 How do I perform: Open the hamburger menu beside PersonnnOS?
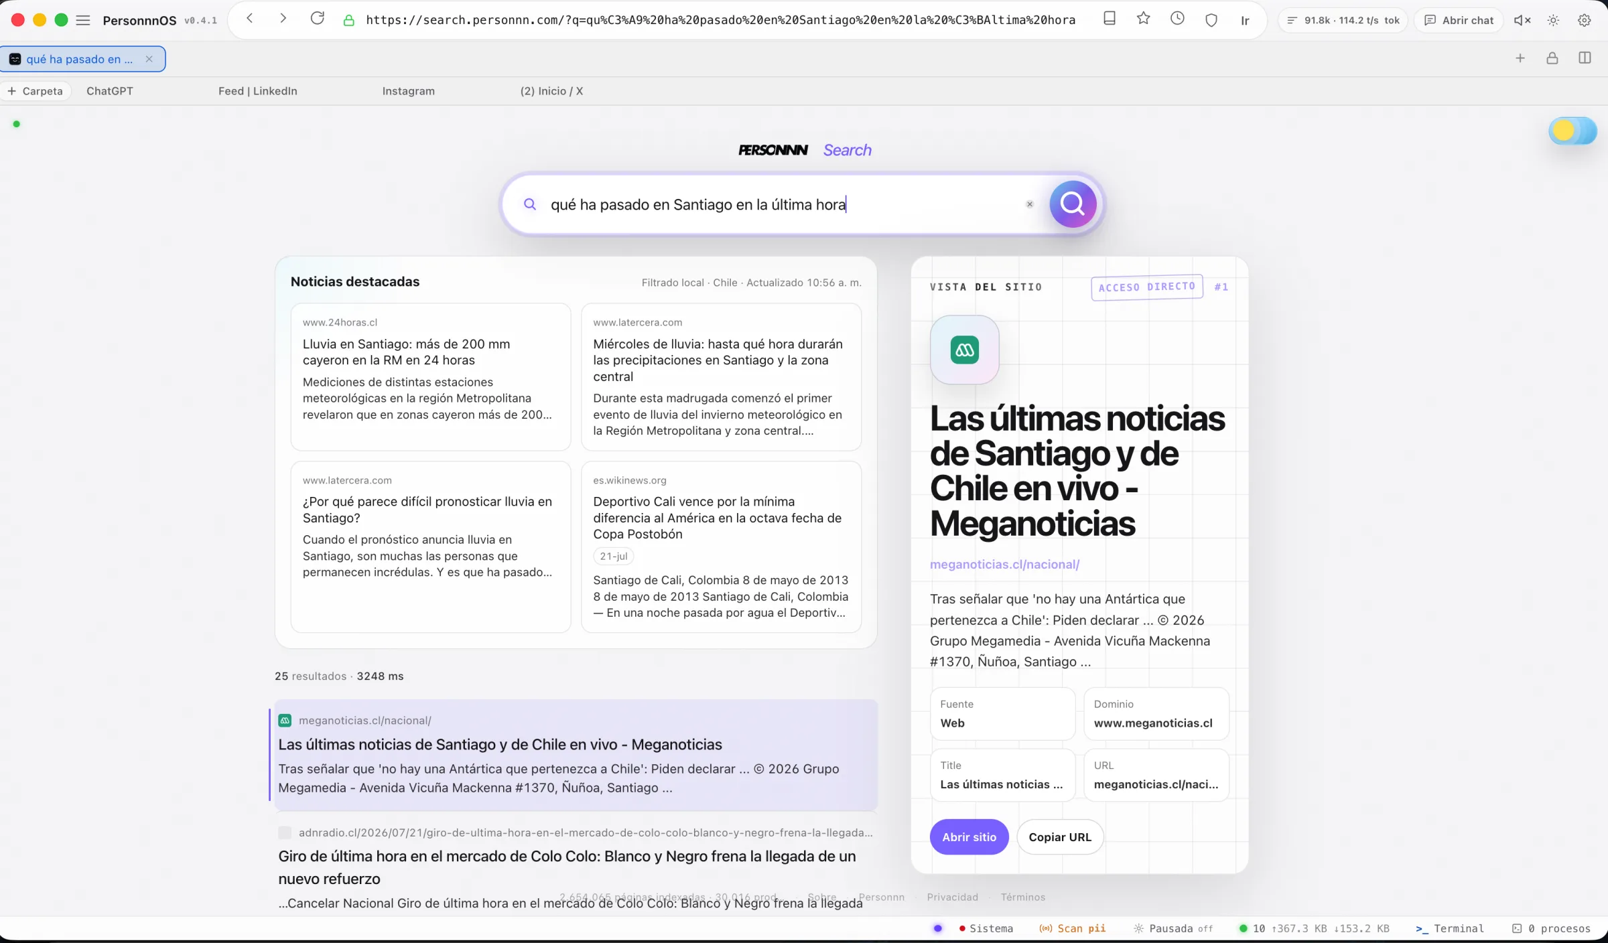pyautogui.click(x=83, y=20)
